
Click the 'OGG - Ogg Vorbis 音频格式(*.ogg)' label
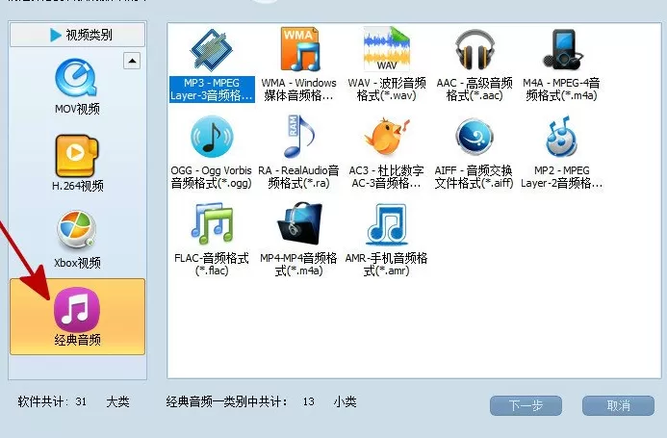[212, 177]
